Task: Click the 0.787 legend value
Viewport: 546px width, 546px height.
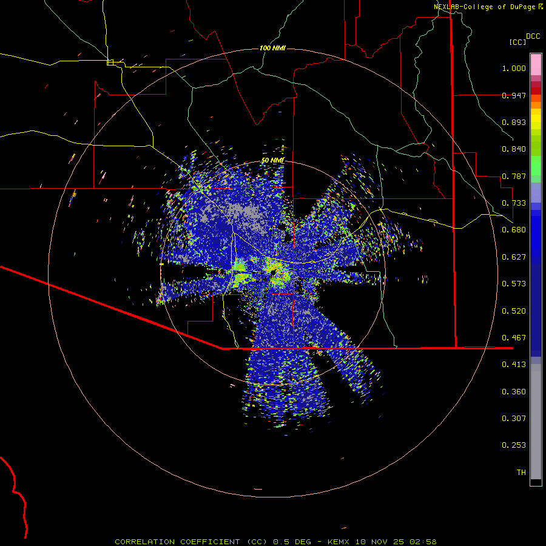Action: 514,176
